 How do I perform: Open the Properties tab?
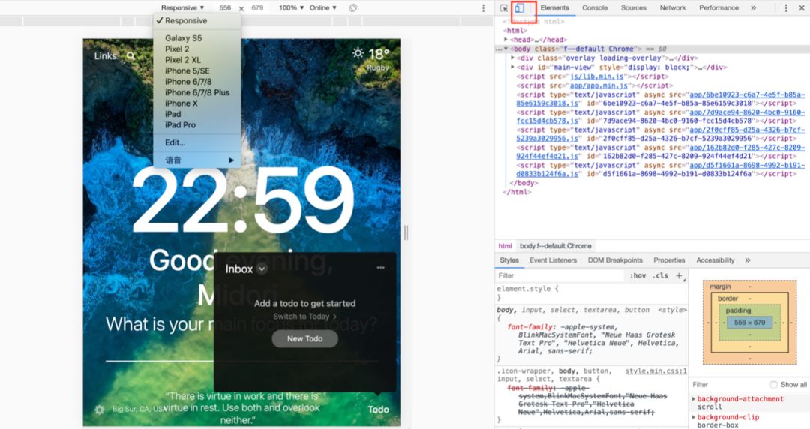point(669,260)
